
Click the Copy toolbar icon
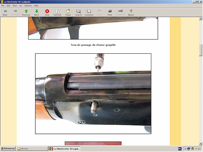99,12
